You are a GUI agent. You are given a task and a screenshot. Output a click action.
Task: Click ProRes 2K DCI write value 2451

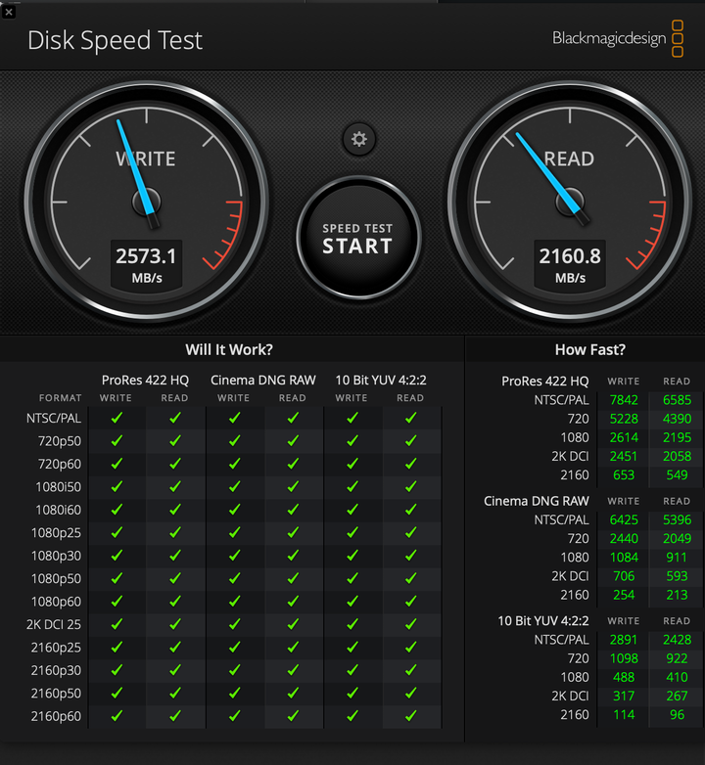[x=624, y=456]
